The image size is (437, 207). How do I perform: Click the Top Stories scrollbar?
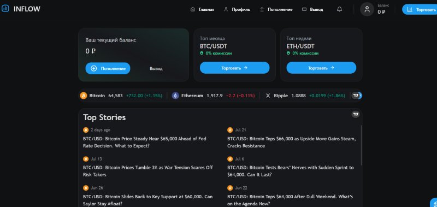pos(361,145)
